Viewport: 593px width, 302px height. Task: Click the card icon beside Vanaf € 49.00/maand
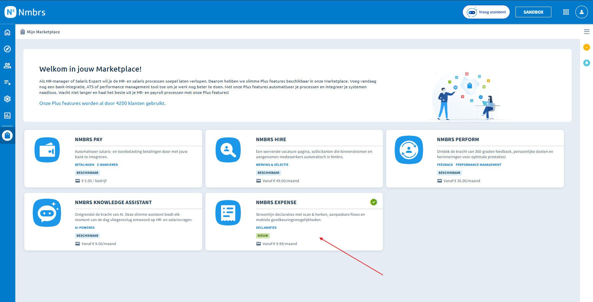[258, 181]
